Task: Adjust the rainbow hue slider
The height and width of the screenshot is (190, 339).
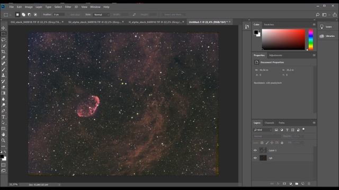Action: (x=311, y=40)
